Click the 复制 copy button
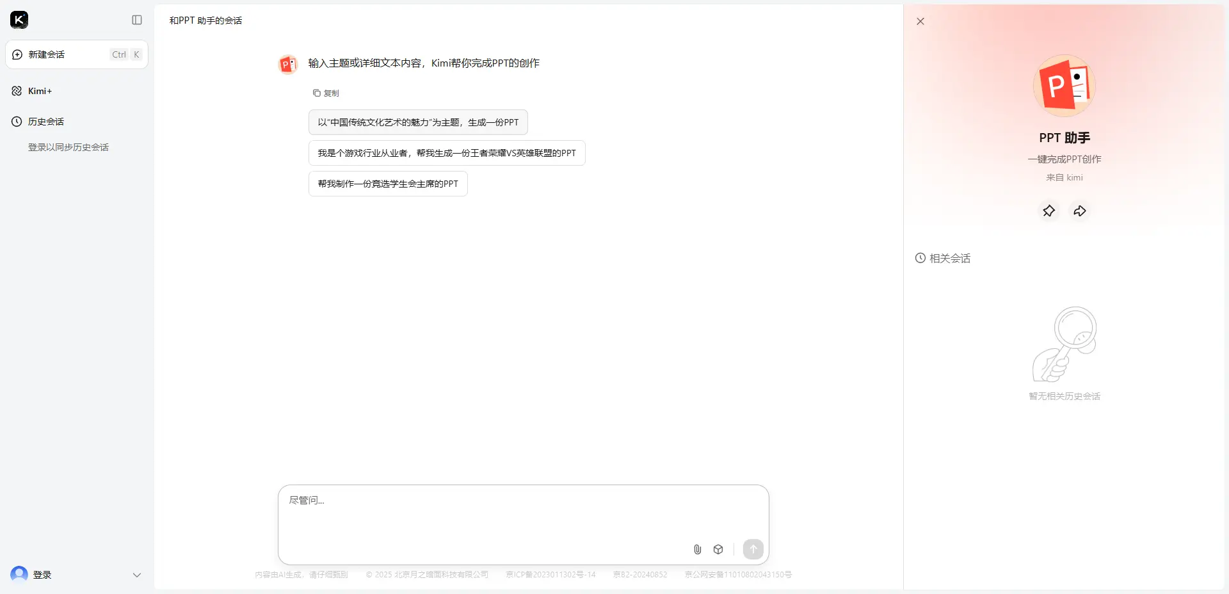This screenshot has height=594, width=1229. click(326, 93)
